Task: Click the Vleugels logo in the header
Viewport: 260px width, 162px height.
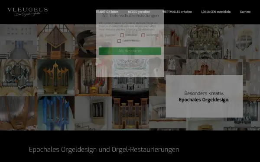Action: tap(28, 12)
